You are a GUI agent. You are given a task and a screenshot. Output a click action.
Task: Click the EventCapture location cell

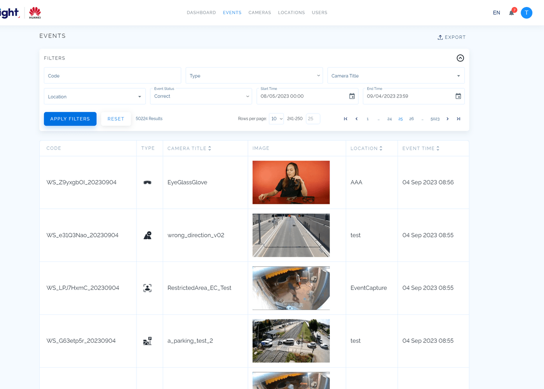[x=369, y=288]
